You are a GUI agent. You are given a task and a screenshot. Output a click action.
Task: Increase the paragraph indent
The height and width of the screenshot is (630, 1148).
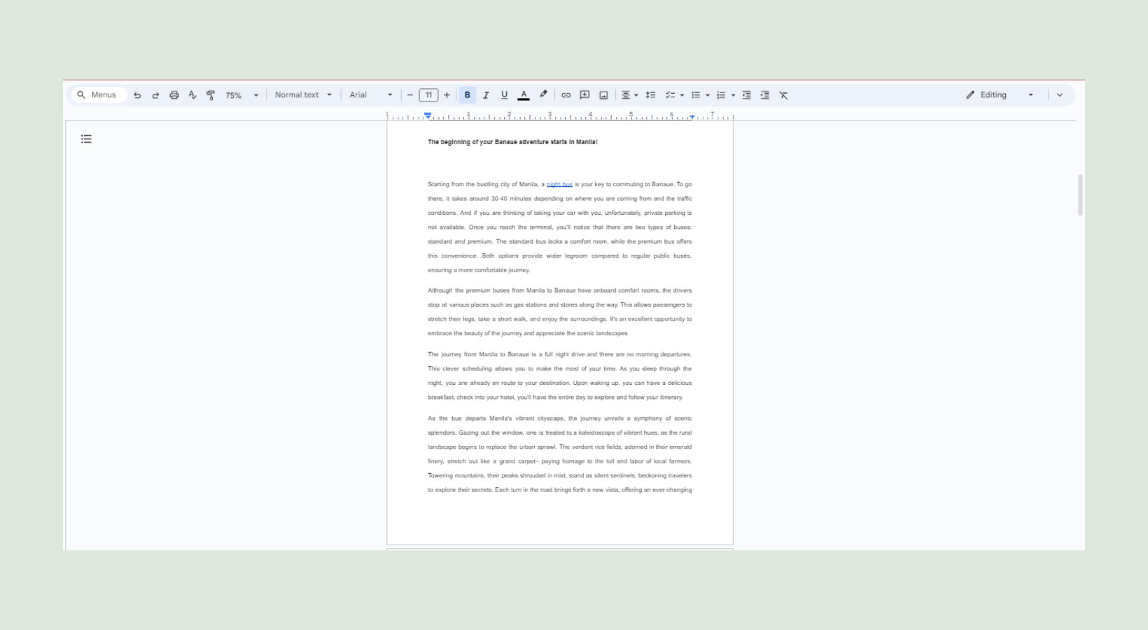coord(765,95)
